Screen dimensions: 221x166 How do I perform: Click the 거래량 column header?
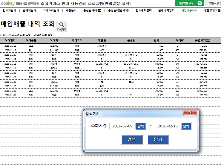[179, 40]
